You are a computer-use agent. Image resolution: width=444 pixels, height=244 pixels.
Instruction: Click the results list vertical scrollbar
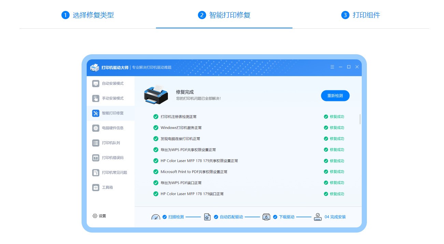coord(360,119)
